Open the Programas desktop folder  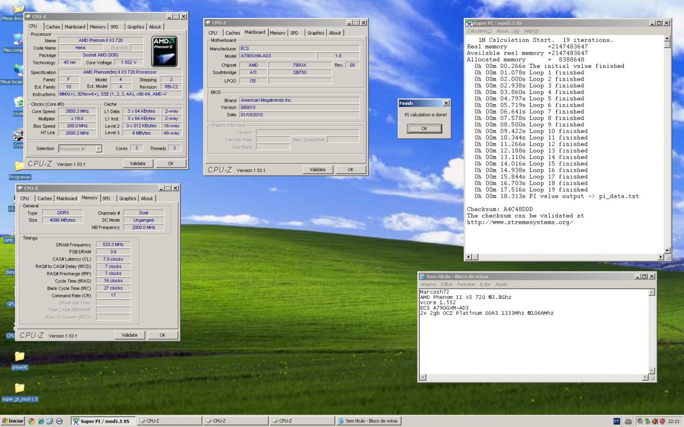pyautogui.click(x=20, y=170)
